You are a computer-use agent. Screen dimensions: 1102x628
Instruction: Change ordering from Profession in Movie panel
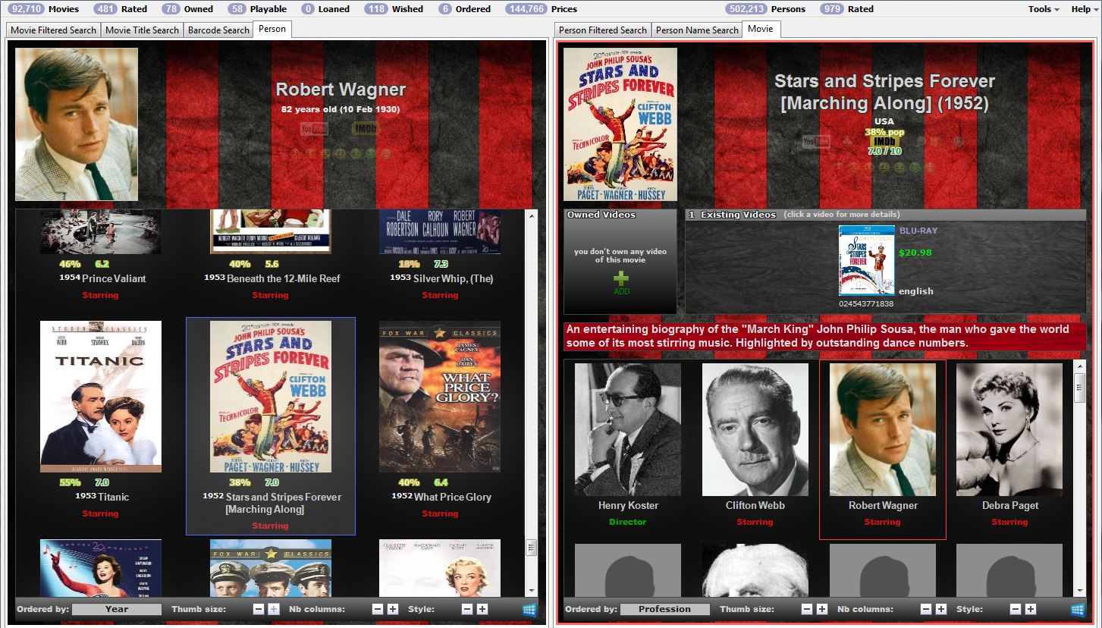(665, 609)
